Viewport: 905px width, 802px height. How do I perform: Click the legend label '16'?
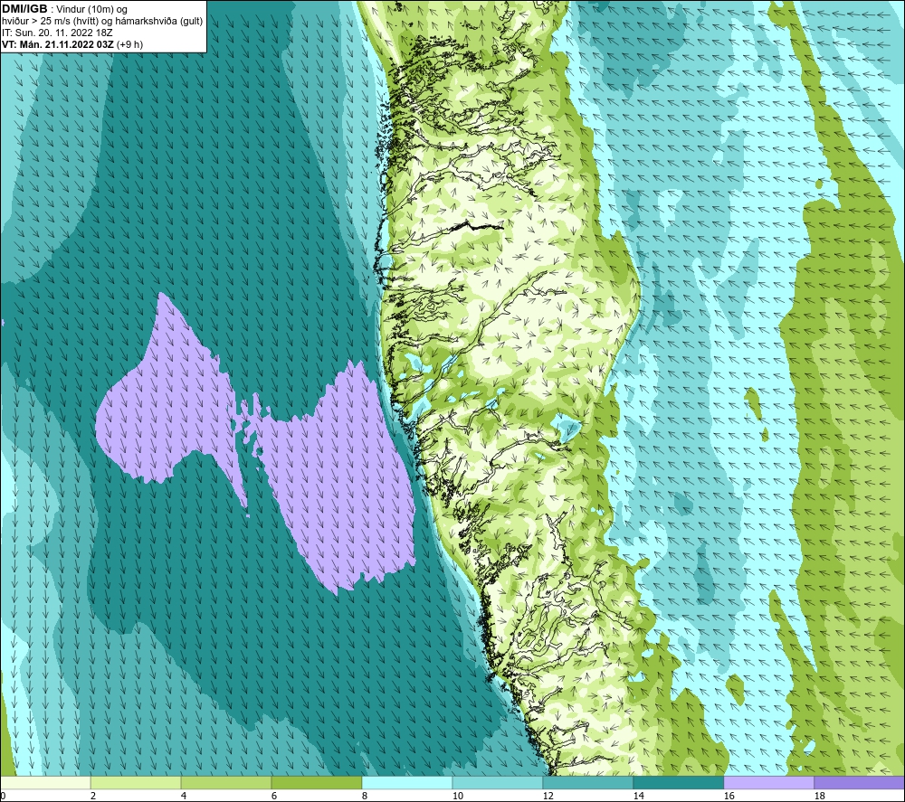[x=729, y=796]
